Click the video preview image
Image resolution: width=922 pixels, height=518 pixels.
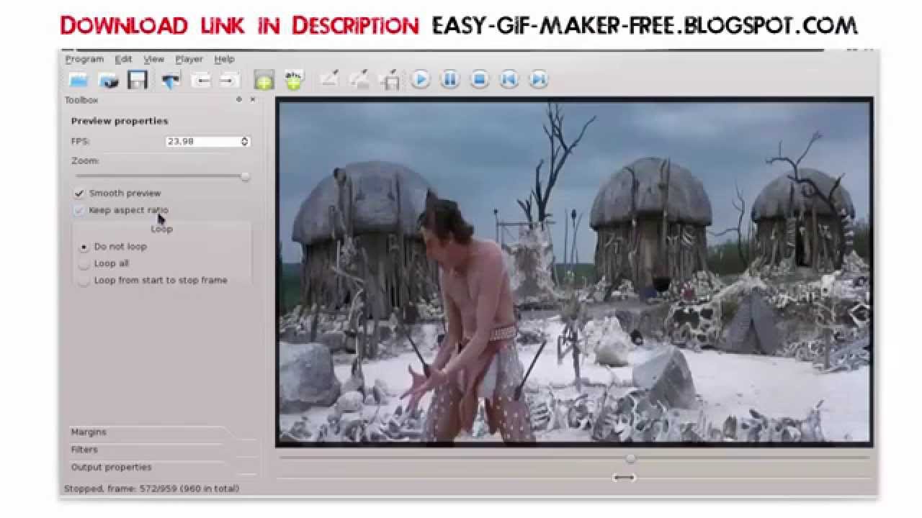[x=575, y=271]
